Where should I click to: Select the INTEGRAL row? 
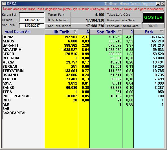click(83, 58)
